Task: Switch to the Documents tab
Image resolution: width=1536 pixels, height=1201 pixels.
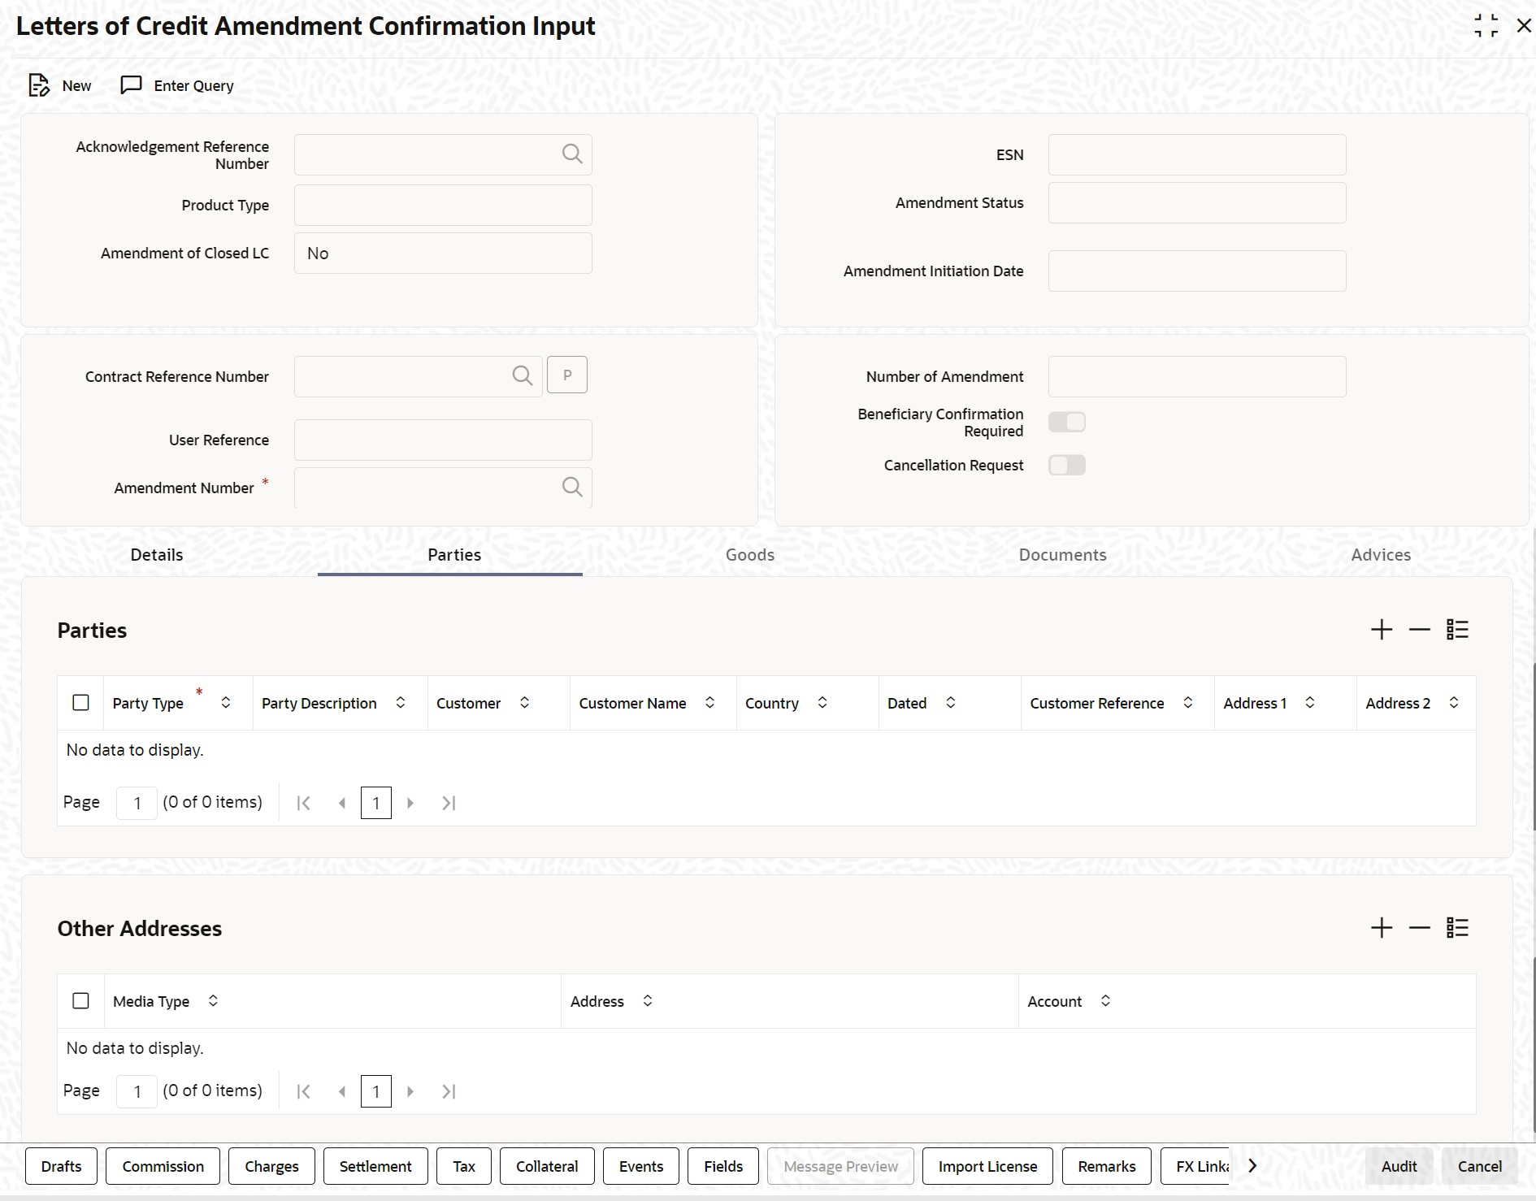Action: click(1063, 555)
